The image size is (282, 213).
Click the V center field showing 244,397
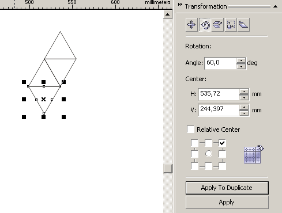(219, 110)
